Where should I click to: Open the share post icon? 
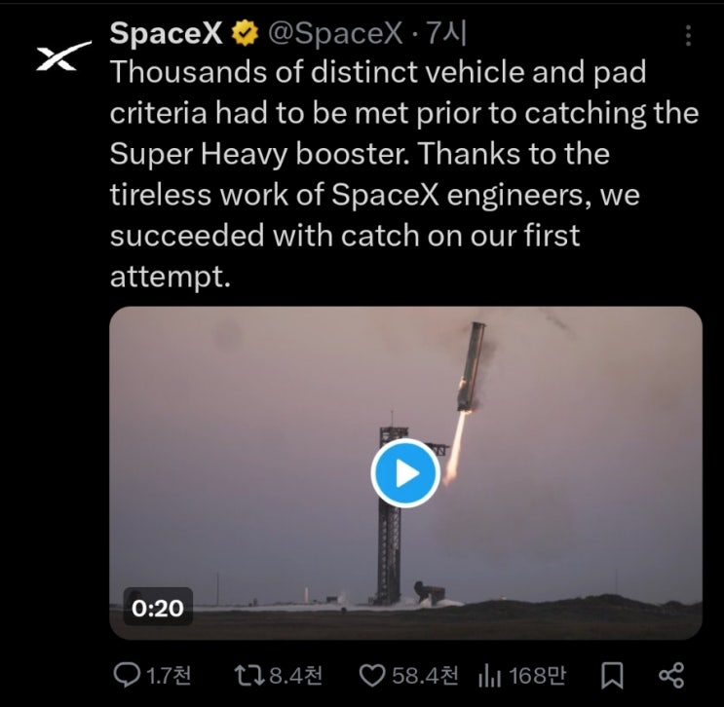coord(671,674)
